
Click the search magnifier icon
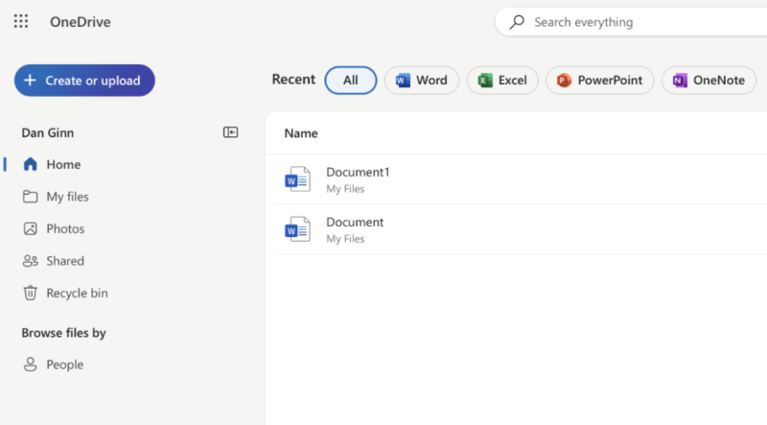point(517,22)
